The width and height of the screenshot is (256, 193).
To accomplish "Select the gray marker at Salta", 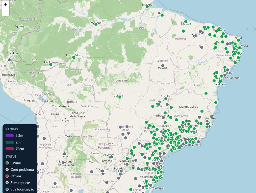I will [x=65, y=154].
